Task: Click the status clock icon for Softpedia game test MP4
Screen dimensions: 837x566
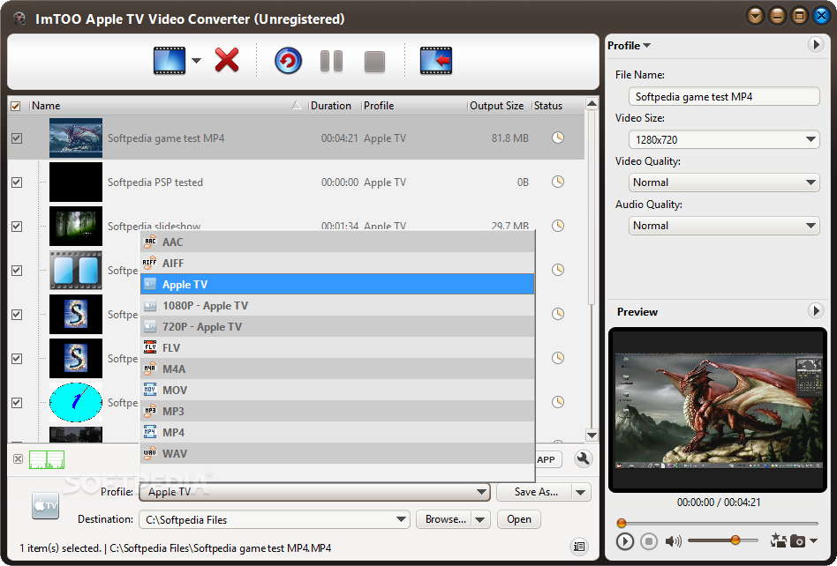Action: (558, 138)
